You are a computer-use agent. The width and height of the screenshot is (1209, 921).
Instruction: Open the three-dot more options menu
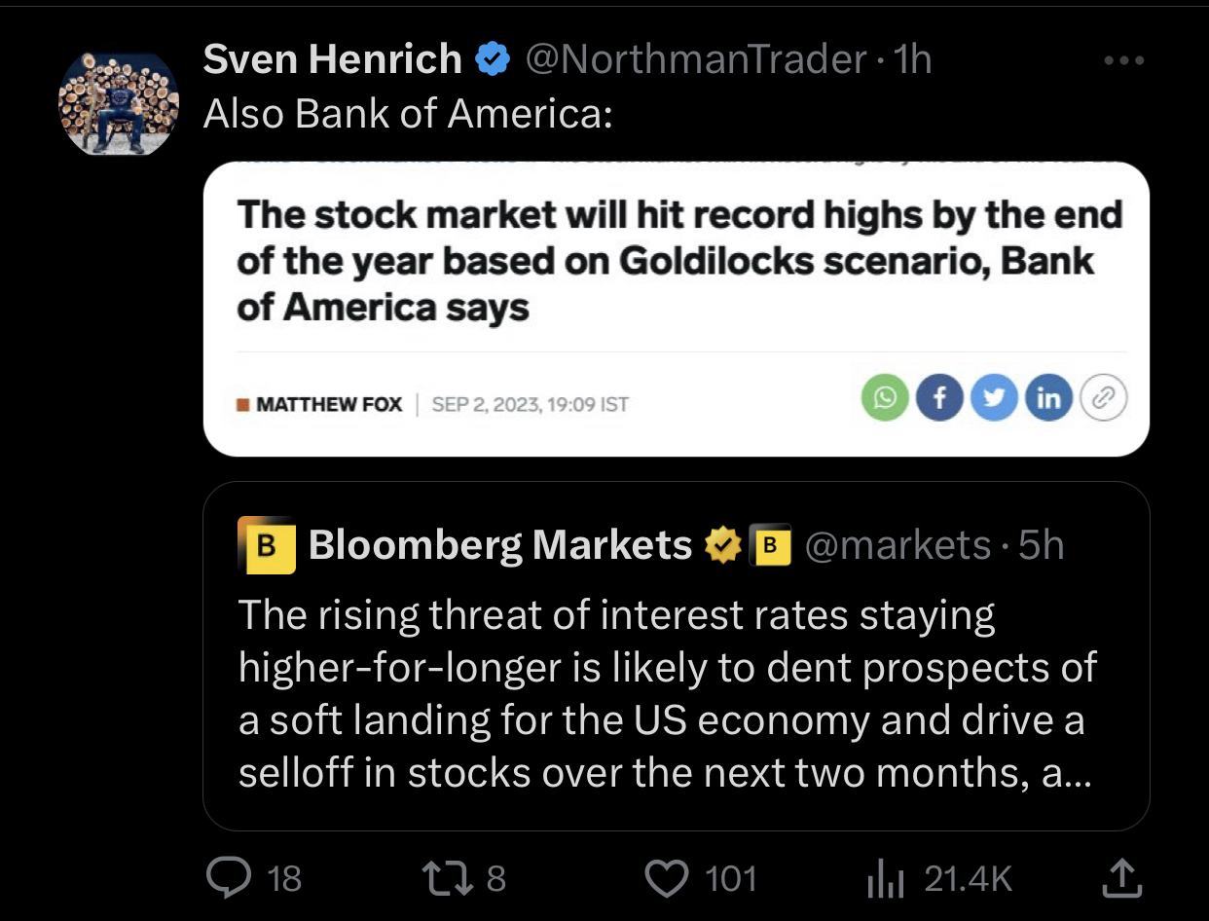click(x=1125, y=60)
